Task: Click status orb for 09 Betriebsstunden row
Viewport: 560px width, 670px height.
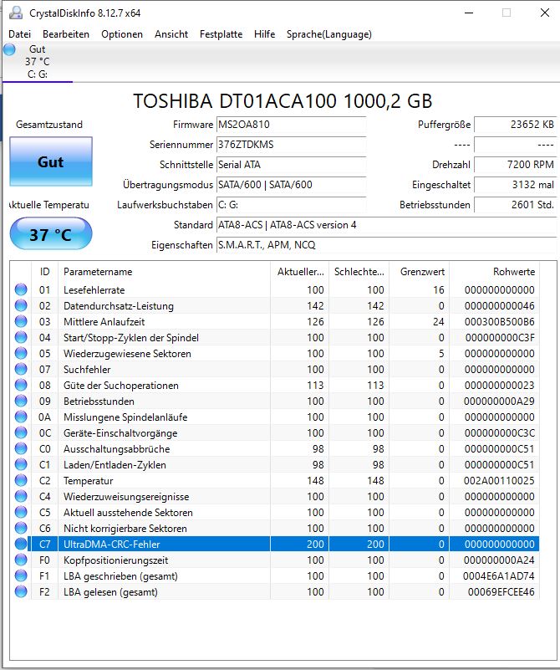Action: point(21,401)
